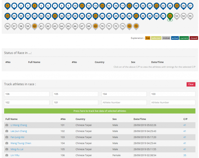Focus athlete field containing 105

click(x=75, y=94)
